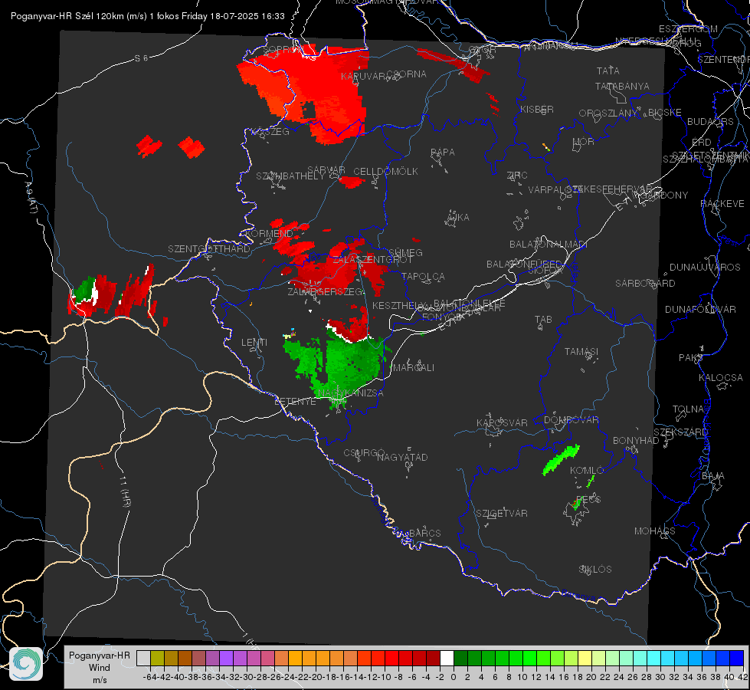Select the BALATONALMÁDI label

tap(549, 245)
